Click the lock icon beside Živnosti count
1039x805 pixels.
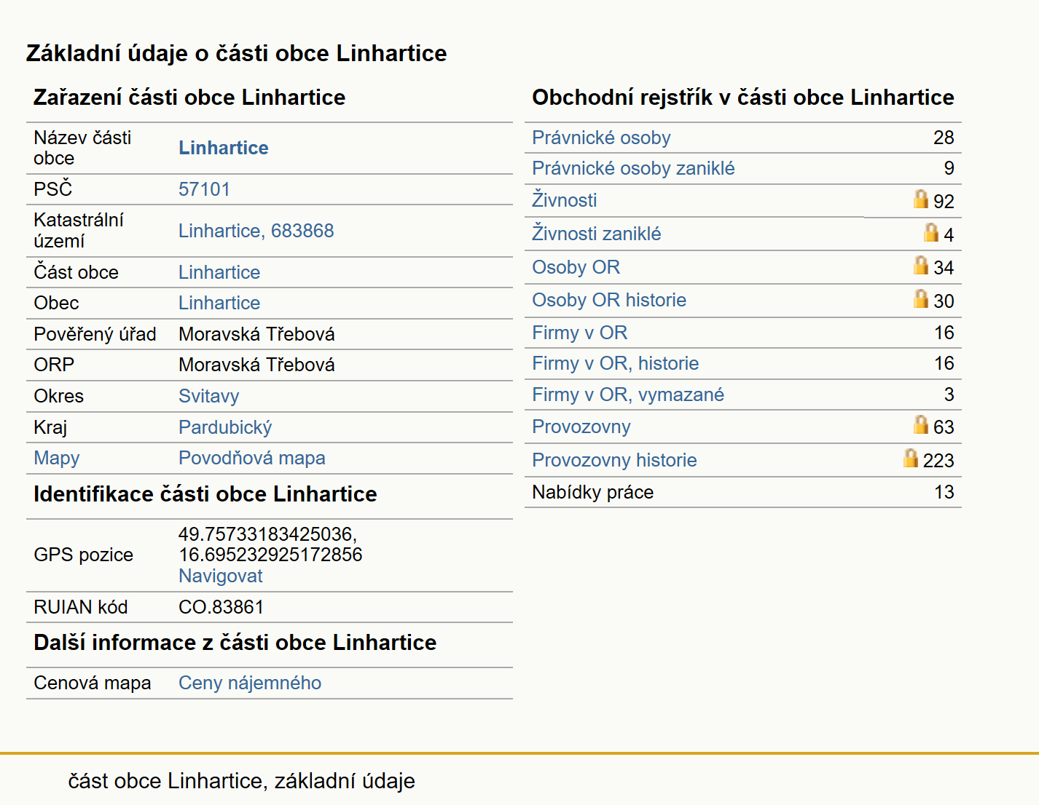921,199
